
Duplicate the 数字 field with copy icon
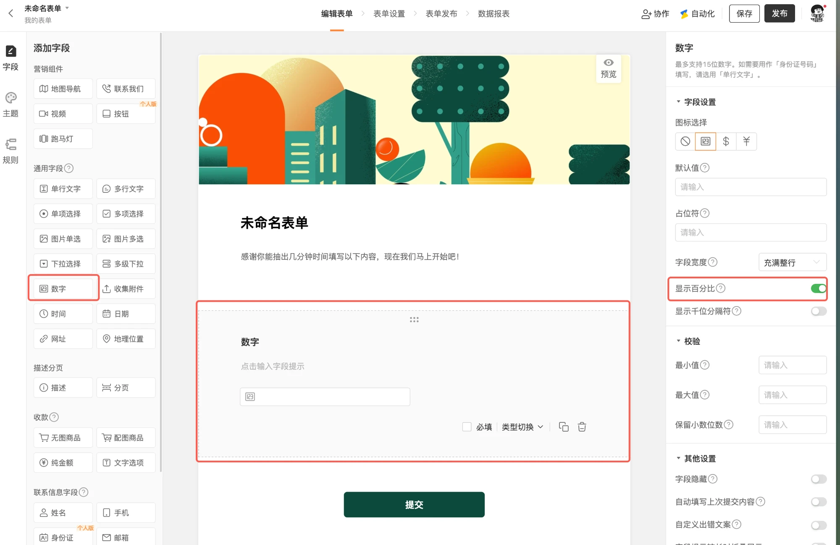[x=564, y=427]
